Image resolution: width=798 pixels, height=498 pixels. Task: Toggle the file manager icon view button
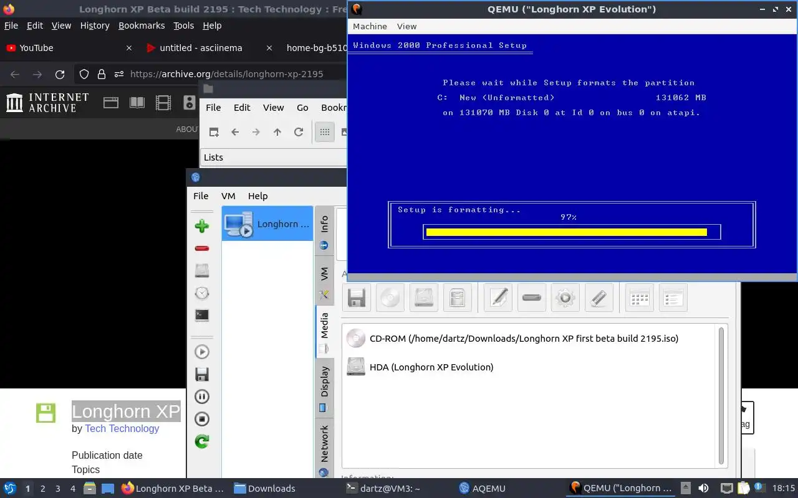325,132
